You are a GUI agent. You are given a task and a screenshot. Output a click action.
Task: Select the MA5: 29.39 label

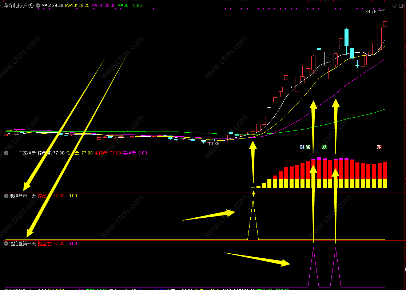pyautogui.click(x=52, y=5)
